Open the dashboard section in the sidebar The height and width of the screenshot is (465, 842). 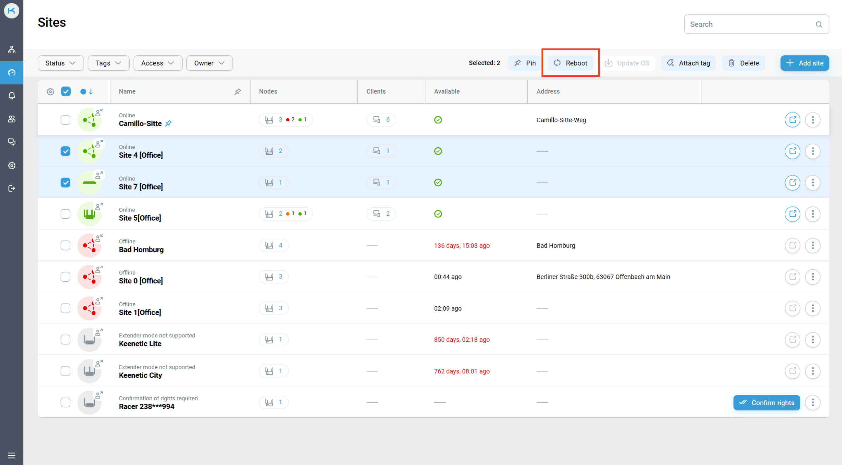(12, 73)
